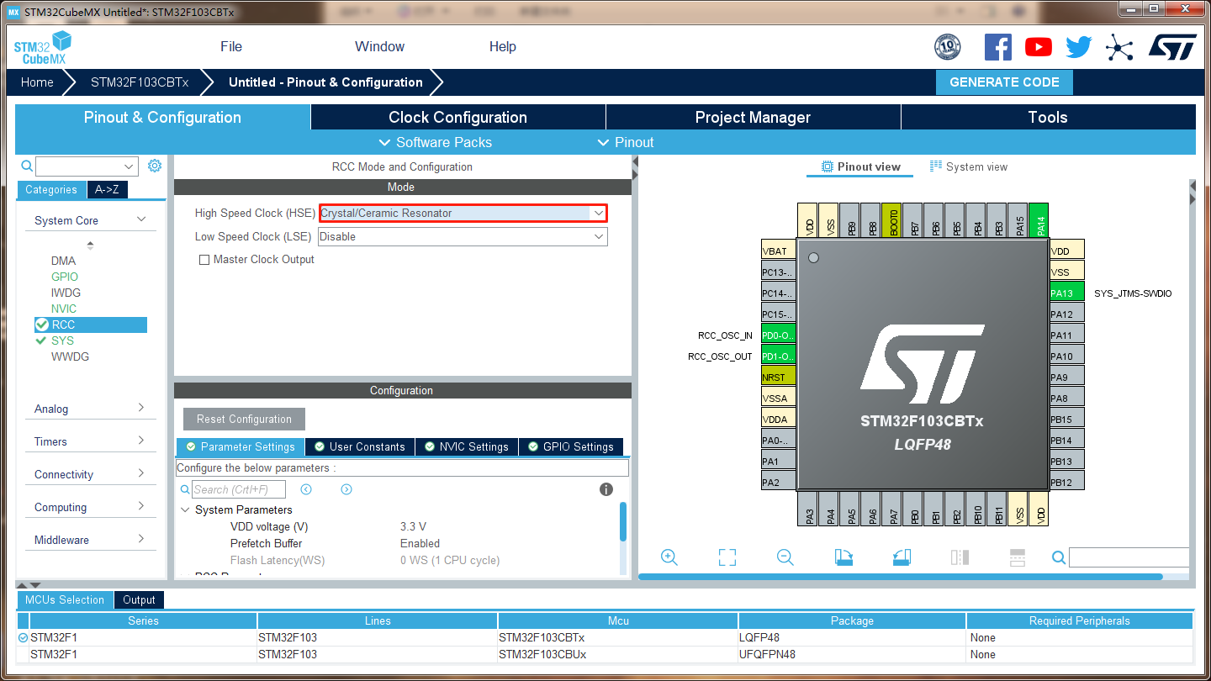Select the SYS peripheral in System Core
Viewport: 1211px width, 681px height.
tap(62, 340)
